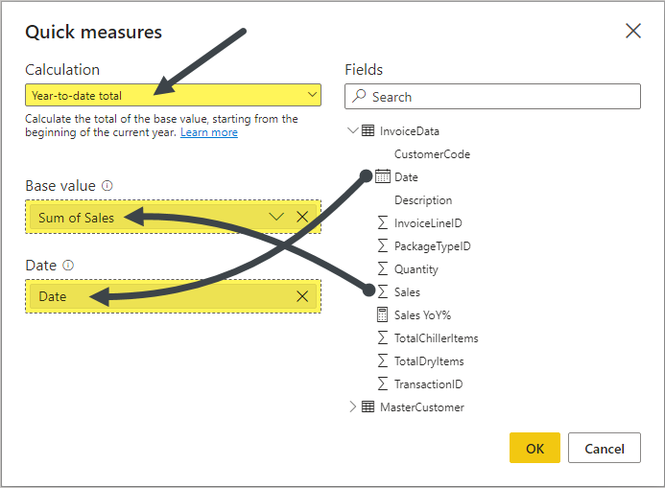Screen dimensions: 665x488
Task: Click the calculator icon next to Sales YoY%
Action: tap(383, 314)
